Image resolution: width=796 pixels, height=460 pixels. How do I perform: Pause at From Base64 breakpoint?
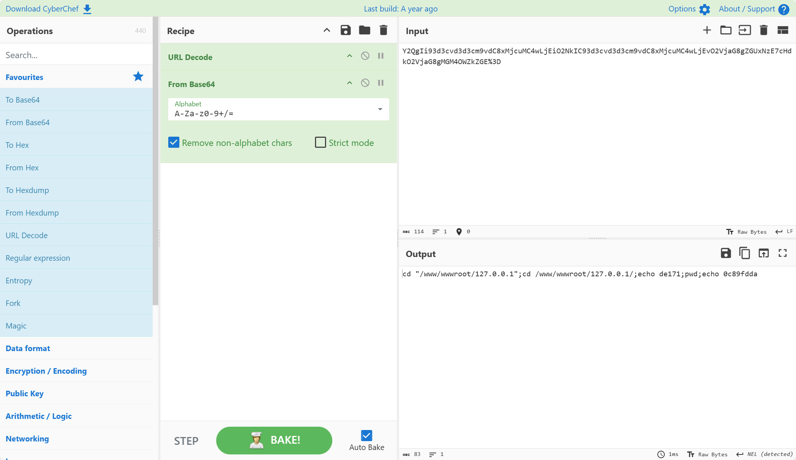381,83
